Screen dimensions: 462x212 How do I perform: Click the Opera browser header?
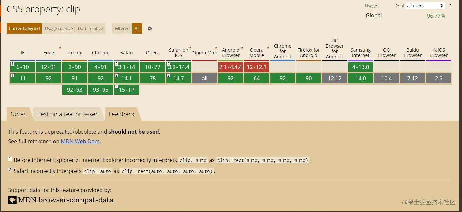click(x=153, y=53)
